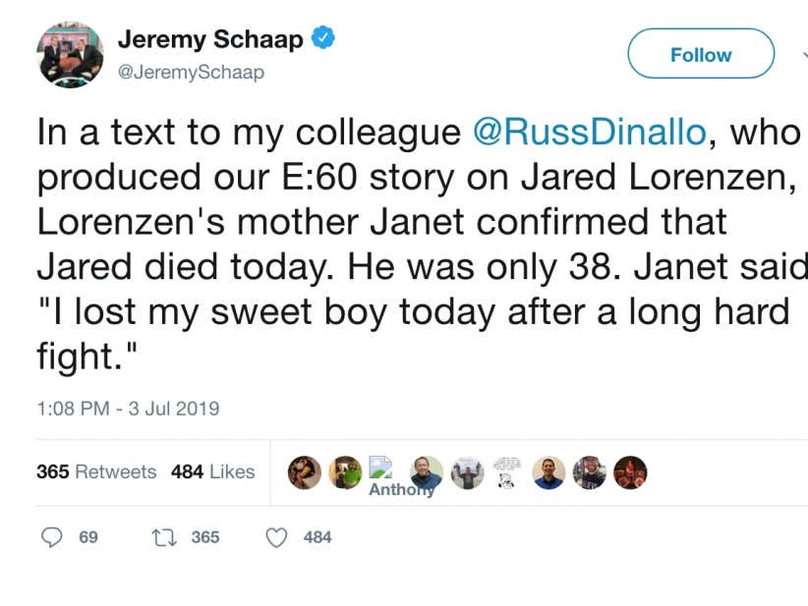The width and height of the screenshot is (808, 606).
Task: Click the first avatar in the likers row
Action: pyautogui.click(x=305, y=471)
